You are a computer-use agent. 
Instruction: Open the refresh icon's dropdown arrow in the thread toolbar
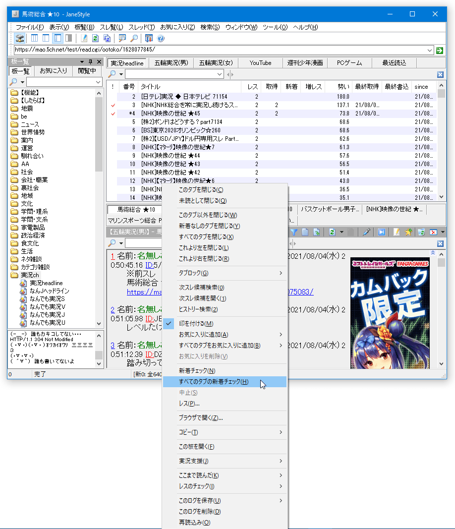(341, 232)
